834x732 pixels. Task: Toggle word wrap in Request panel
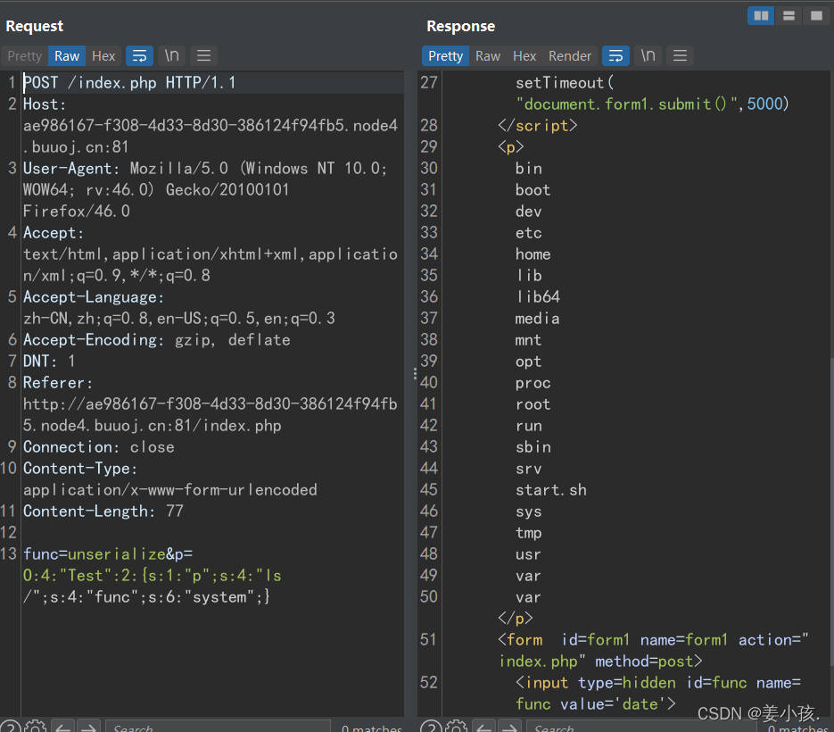pyautogui.click(x=139, y=56)
